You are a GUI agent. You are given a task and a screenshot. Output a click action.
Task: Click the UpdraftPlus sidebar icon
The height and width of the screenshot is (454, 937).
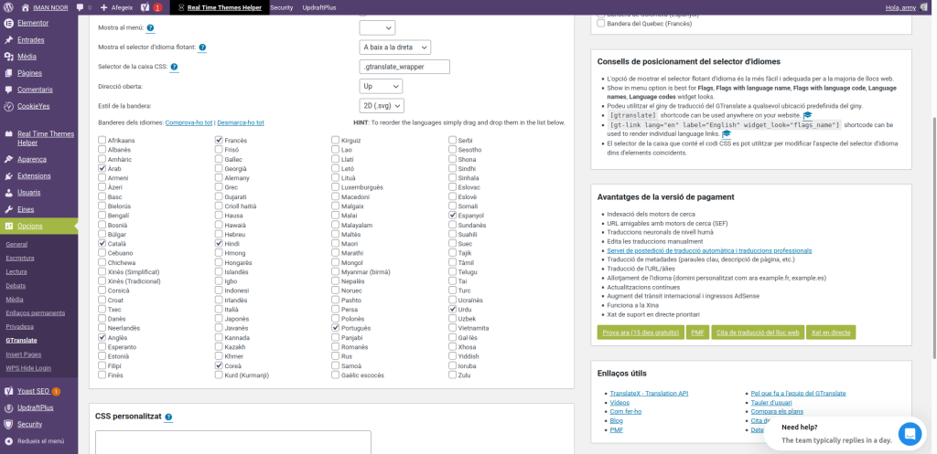[8, 407]
